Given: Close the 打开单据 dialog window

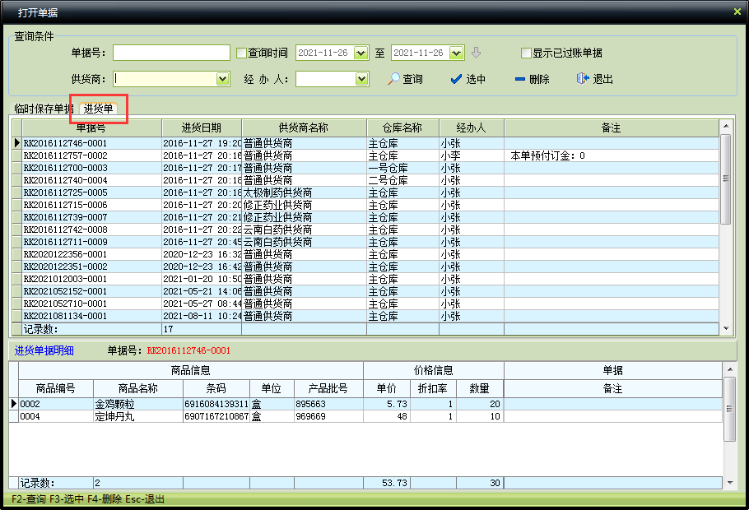Looking at the screenshot, I should coord(737,12).
